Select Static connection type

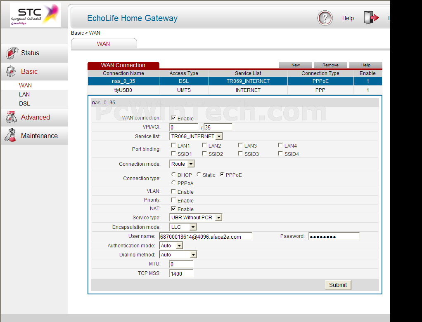[199, 174]
